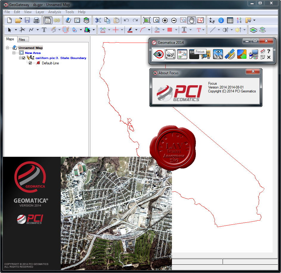Open the paint bucket fill dropdown

coord(163,30)
